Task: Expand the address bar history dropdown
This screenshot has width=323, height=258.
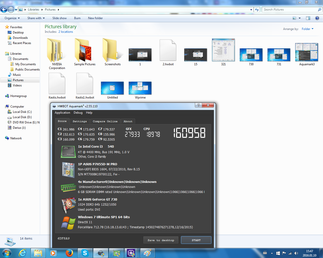Action: point(251,10)
